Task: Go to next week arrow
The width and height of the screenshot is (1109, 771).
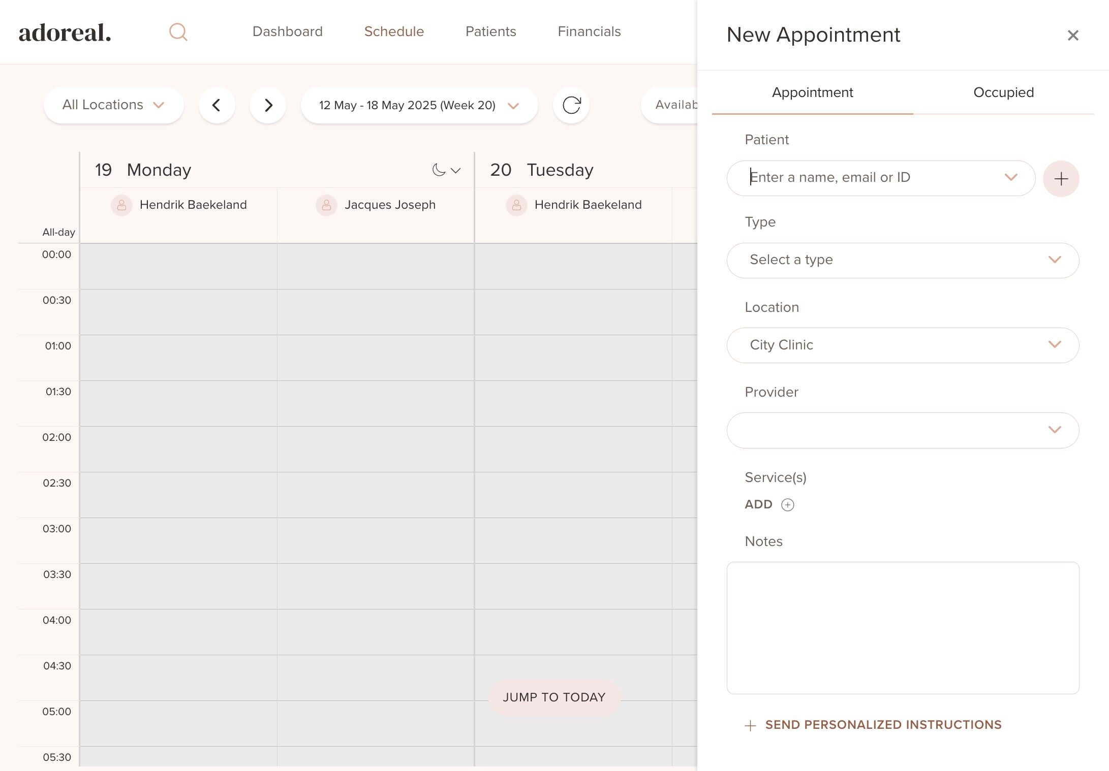Action: click(268, 105)
